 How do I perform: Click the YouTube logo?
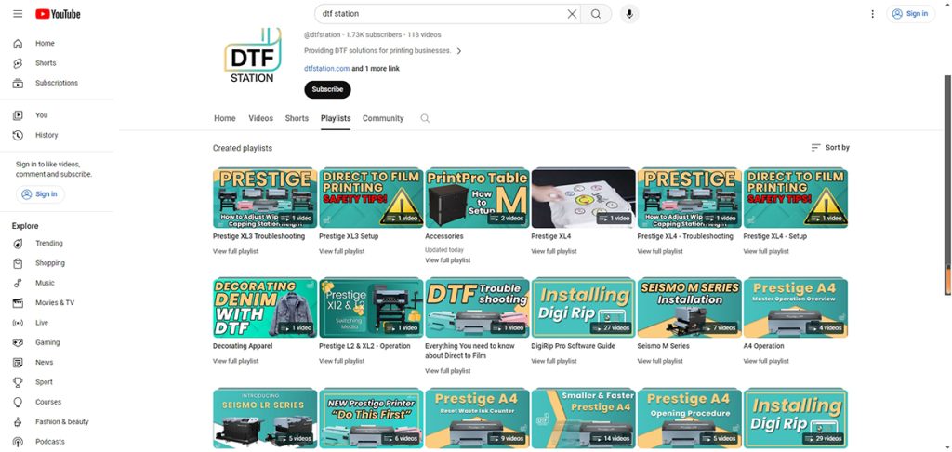[x=58, y=14]
